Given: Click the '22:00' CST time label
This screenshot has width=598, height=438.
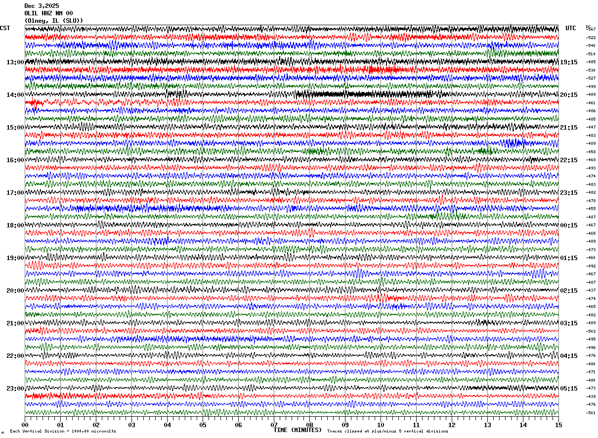Looking at the screenshot, I should (15, 356).
